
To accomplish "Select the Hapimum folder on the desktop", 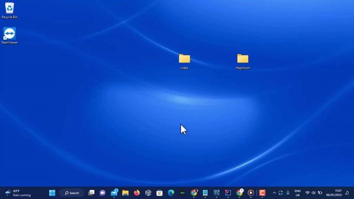I will point(243,61).
